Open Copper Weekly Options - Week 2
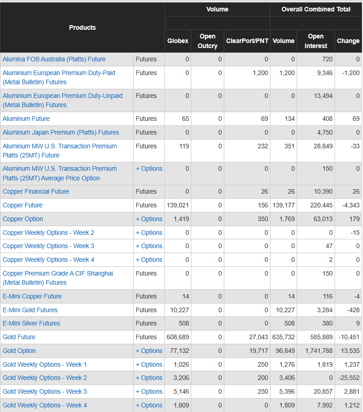 (49, 233)
